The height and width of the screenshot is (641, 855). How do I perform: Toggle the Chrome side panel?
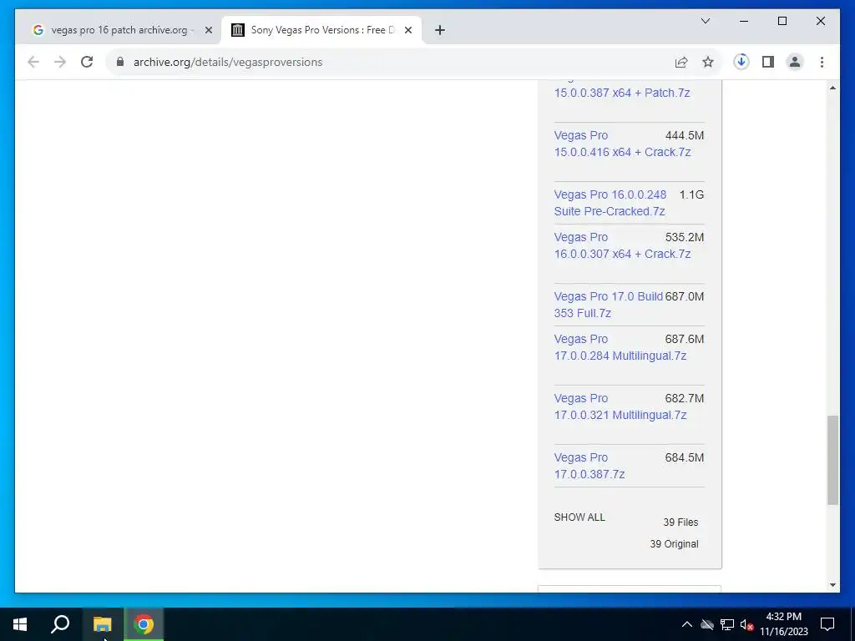point(768,62)
